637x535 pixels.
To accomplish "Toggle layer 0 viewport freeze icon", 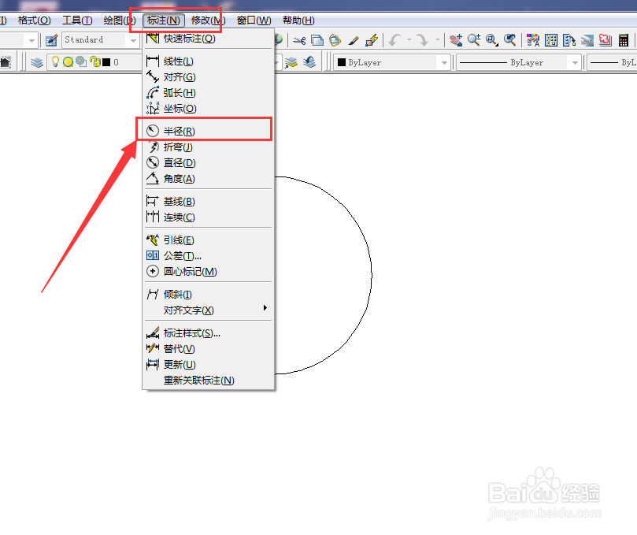I will [x=81, y=61].
